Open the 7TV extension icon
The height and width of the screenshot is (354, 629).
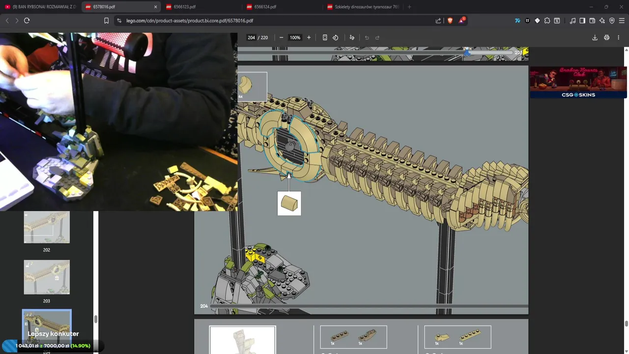click(517, 21)
